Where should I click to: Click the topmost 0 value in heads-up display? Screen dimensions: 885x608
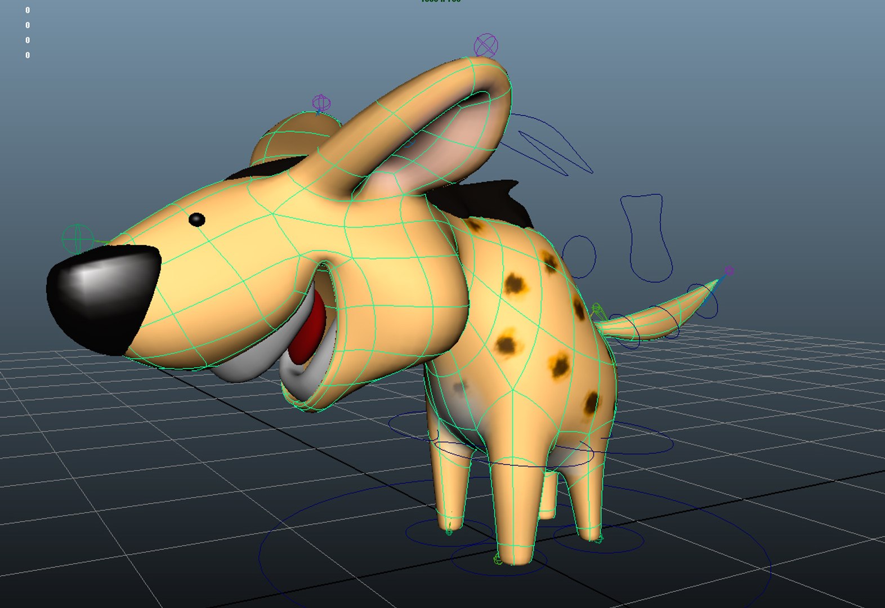[28, 10]
